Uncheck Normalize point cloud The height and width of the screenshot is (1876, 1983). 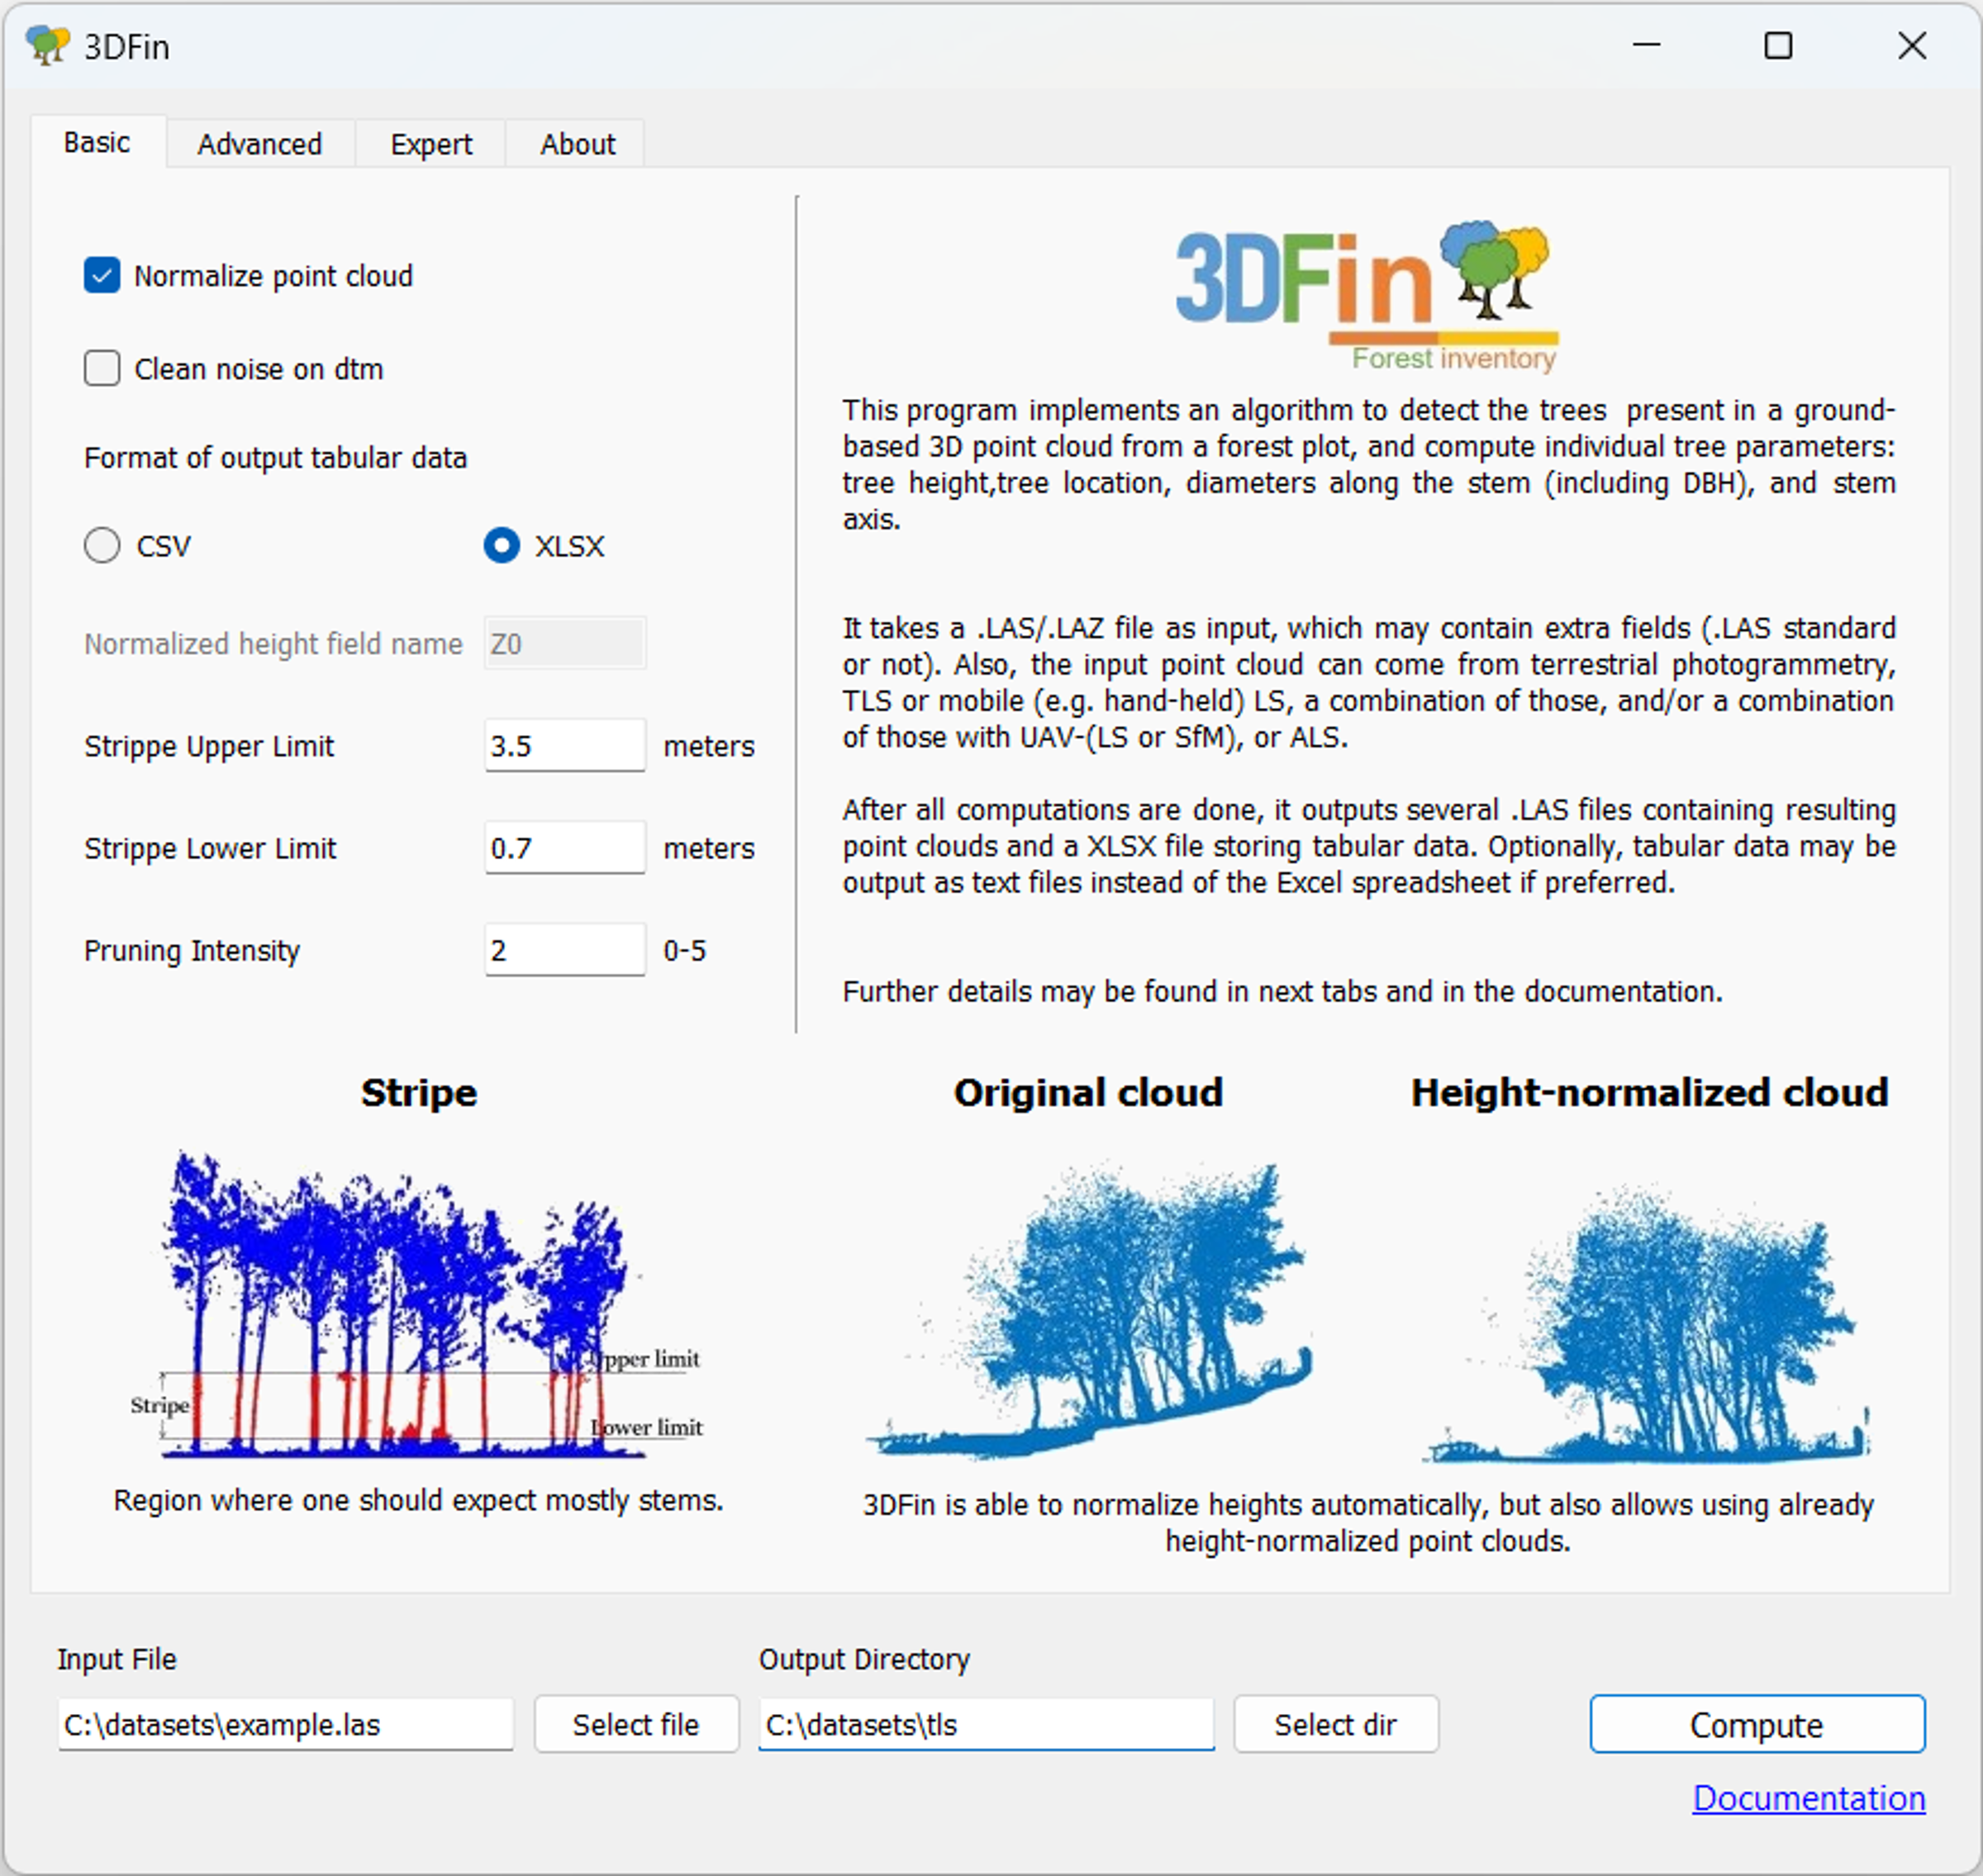click(x=102, y=275)
